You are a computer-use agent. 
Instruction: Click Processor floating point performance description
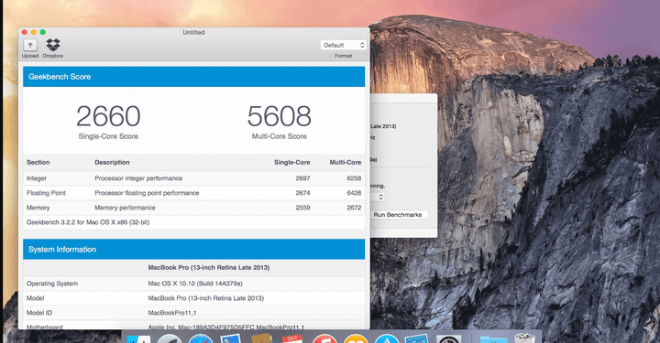click(147, 193)
